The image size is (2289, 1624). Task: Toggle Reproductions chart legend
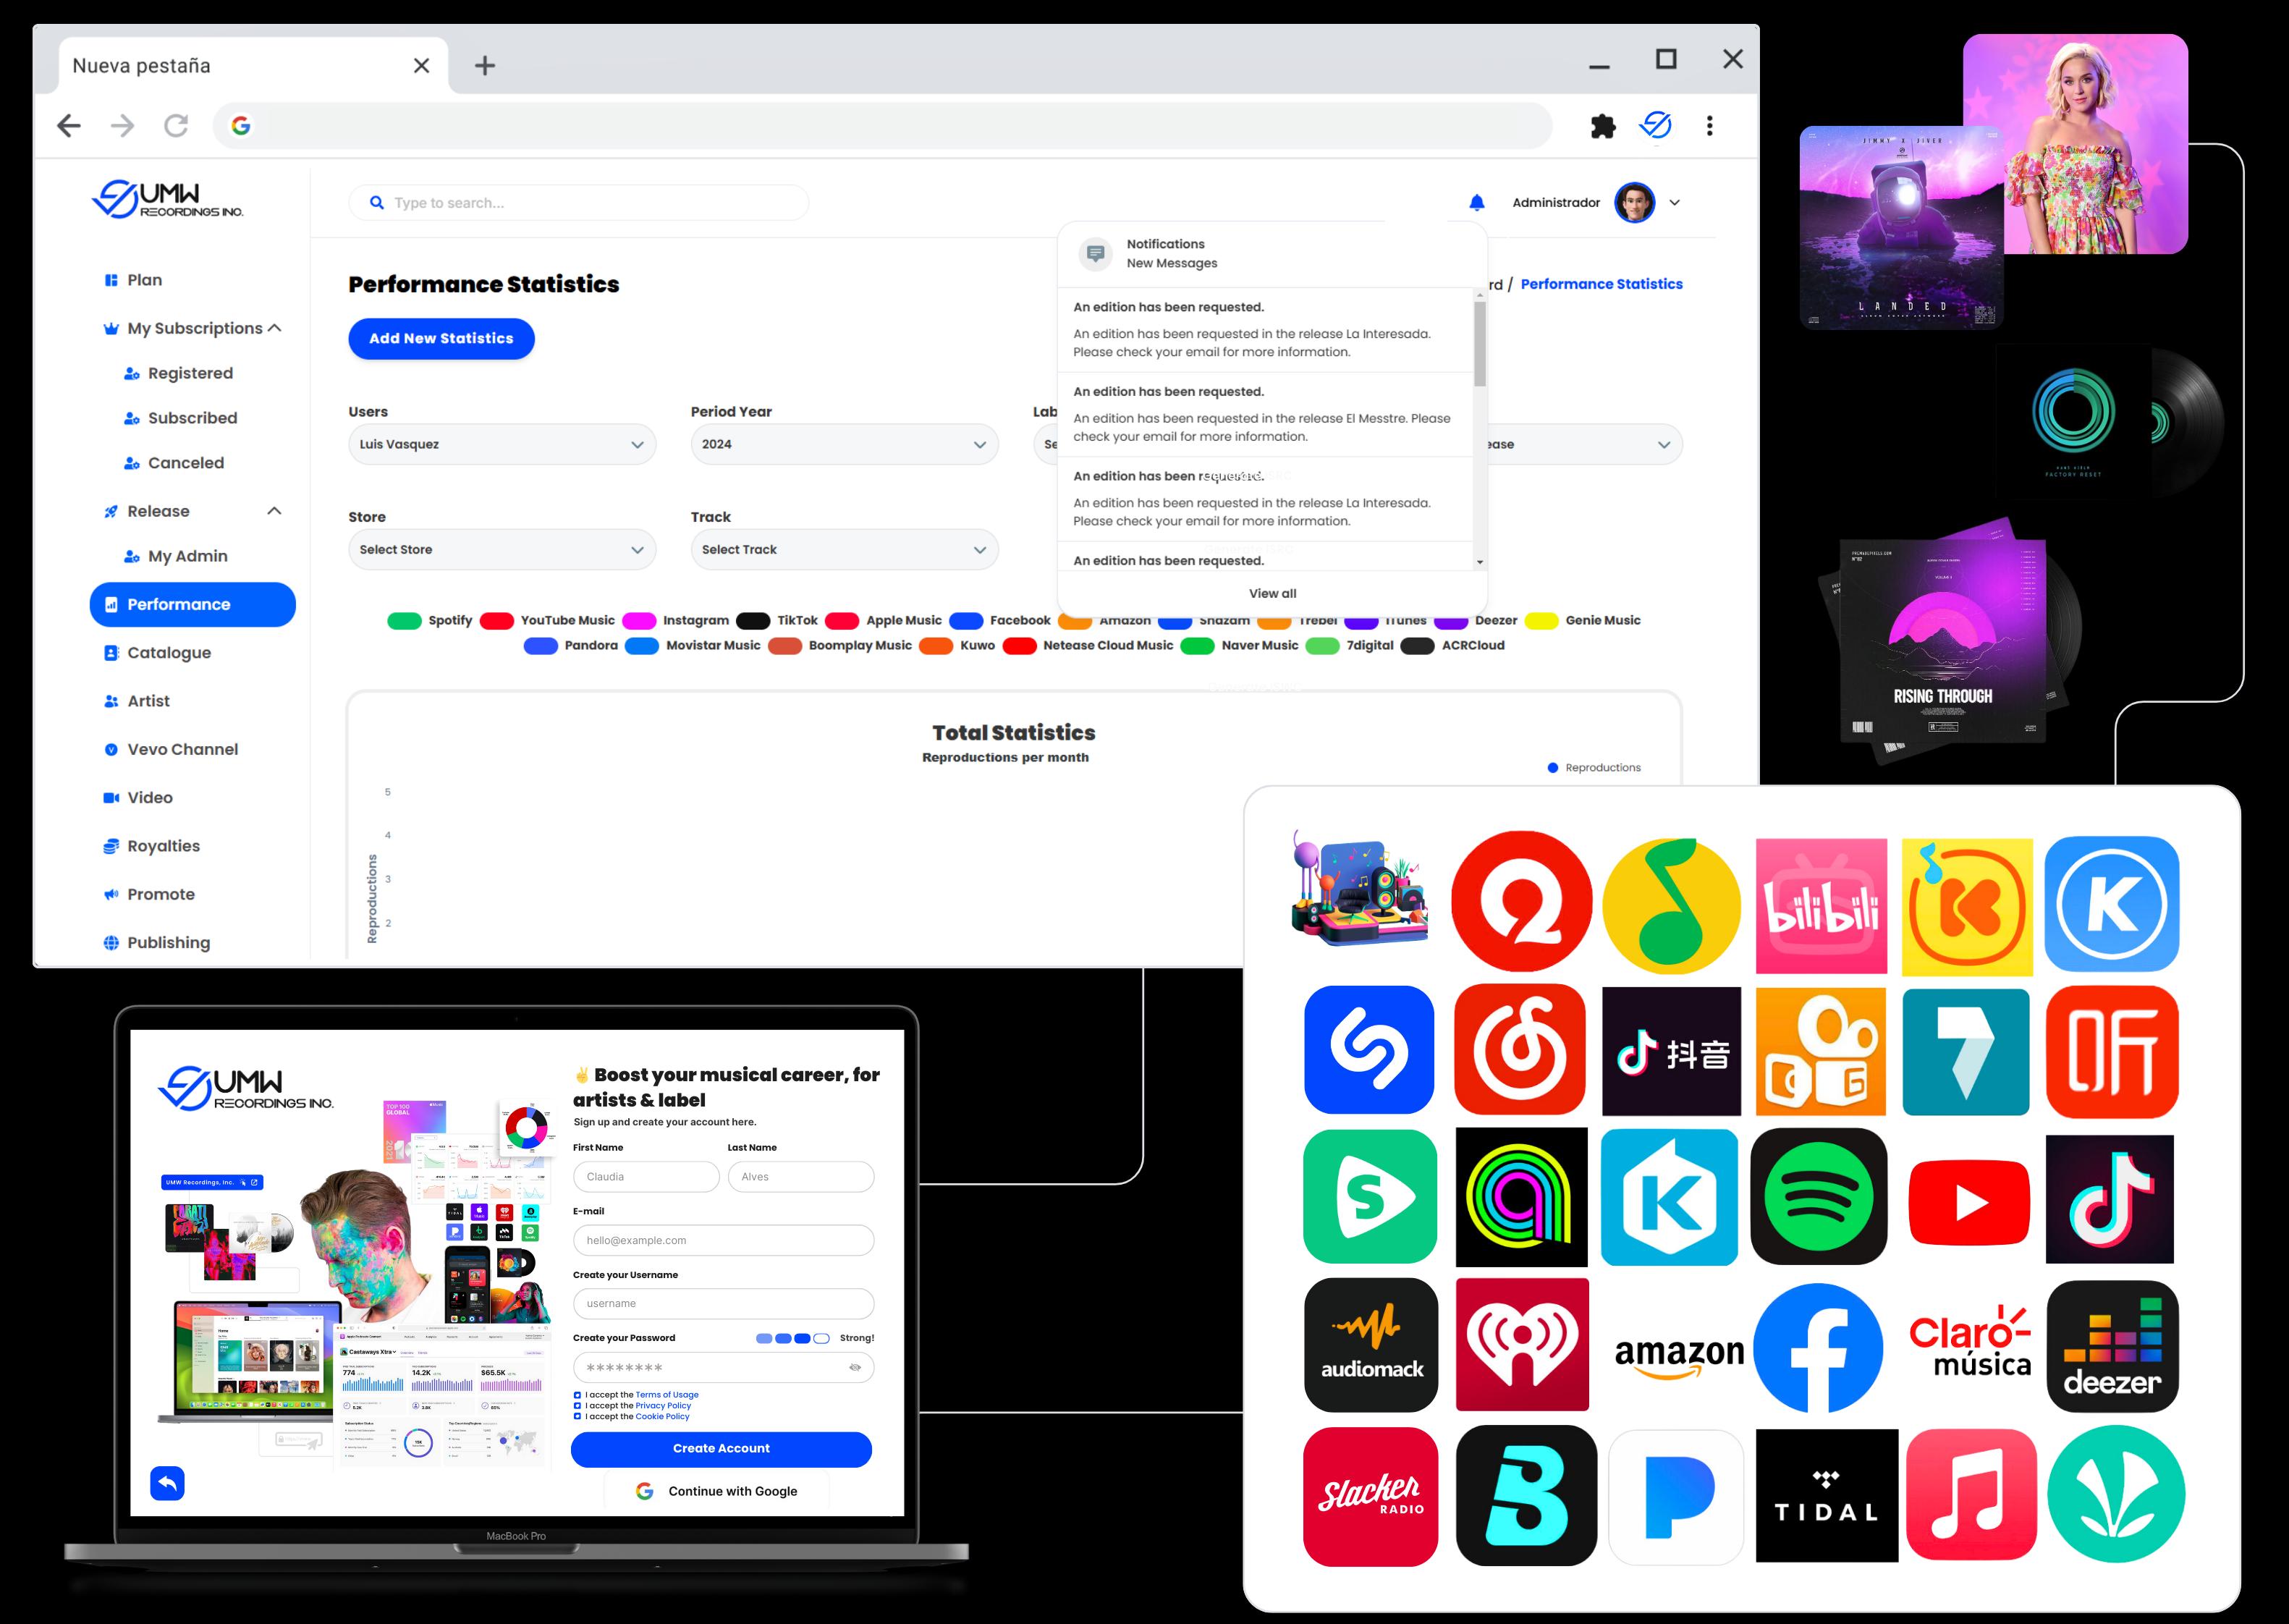tap(1594, 768)
